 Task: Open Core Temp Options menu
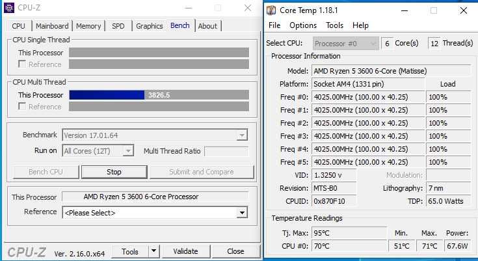303,25
